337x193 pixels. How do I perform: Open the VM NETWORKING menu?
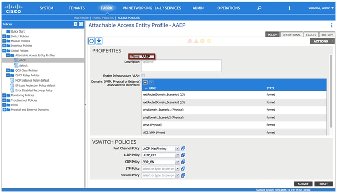tap(137, 8)
